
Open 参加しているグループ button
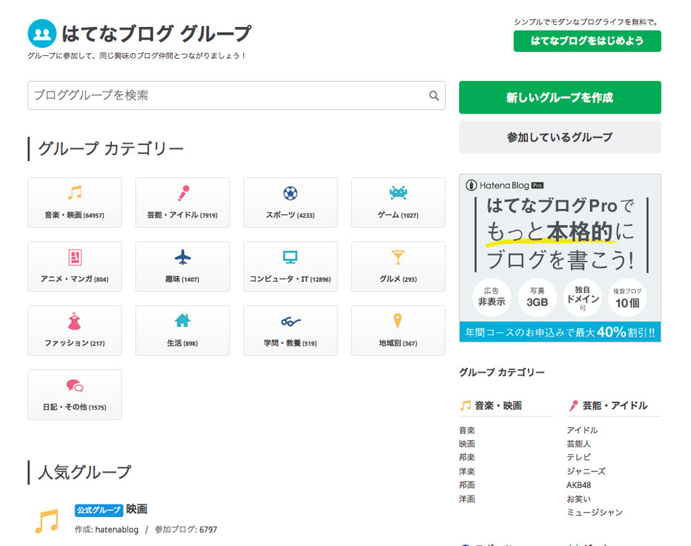coord(560,137)
